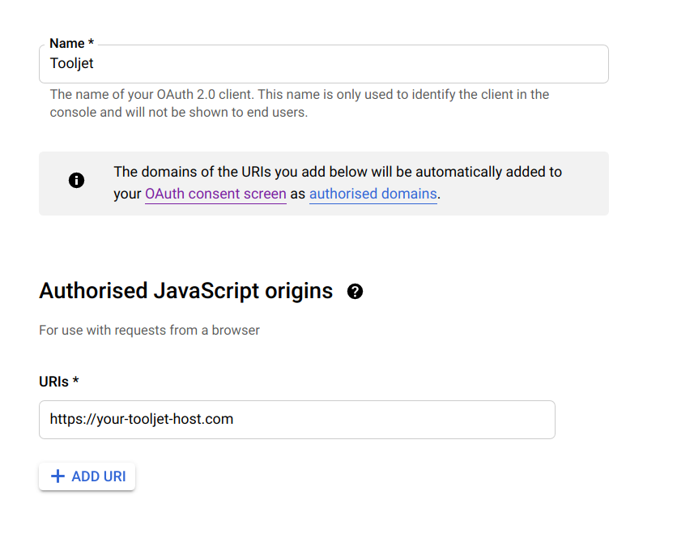This screenshot has height=551, width=677.
Task: Click the plus icon beside ADD URI
Action: pyautogui.click(x=57, y=476)
